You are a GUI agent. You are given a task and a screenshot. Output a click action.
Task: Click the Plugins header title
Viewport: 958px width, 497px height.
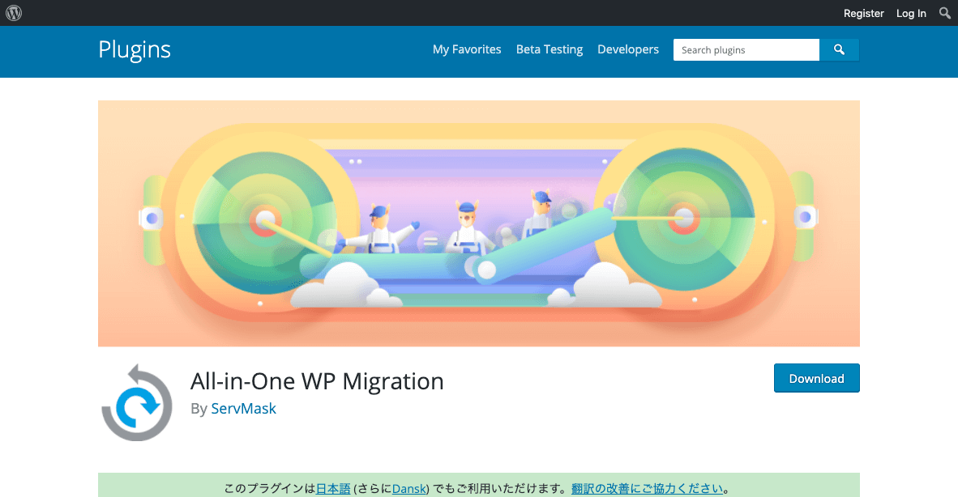135,50
